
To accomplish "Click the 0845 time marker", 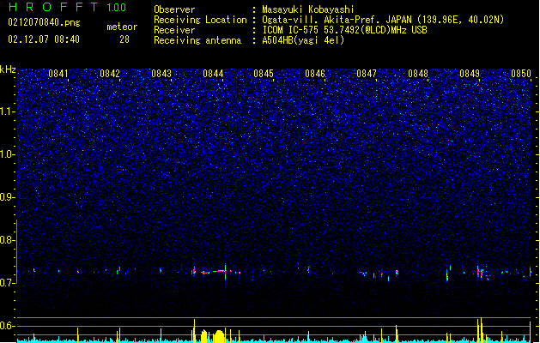I will coord(264,74).
